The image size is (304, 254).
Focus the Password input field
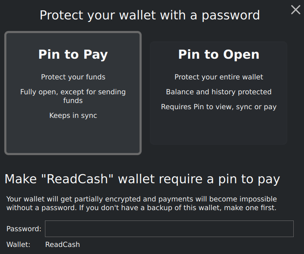[169, 229]
